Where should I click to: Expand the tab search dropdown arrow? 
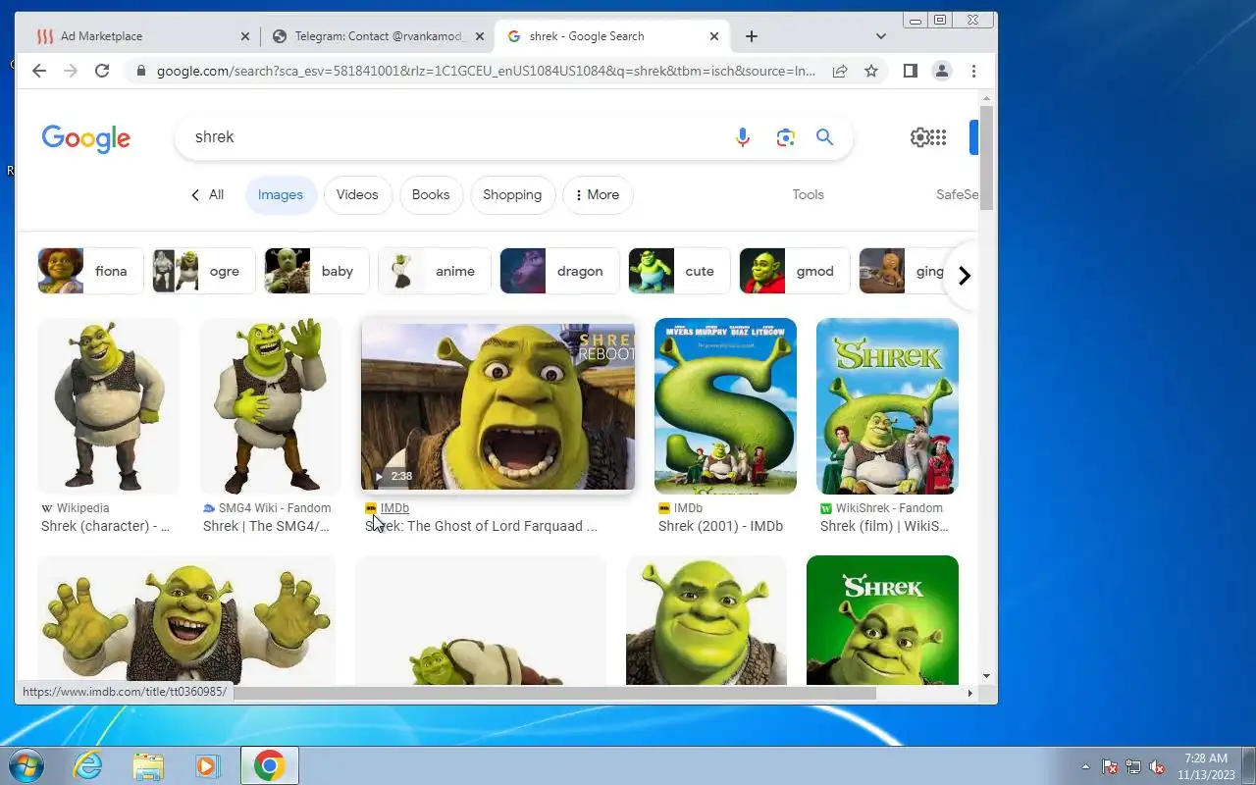[881, 36]
